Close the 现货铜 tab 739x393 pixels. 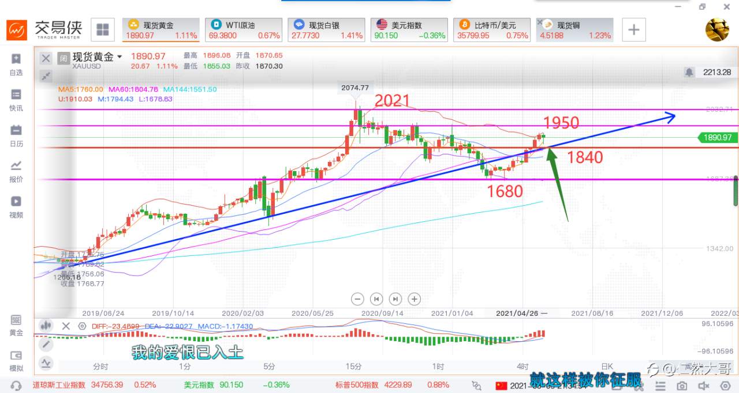(540, 23)
